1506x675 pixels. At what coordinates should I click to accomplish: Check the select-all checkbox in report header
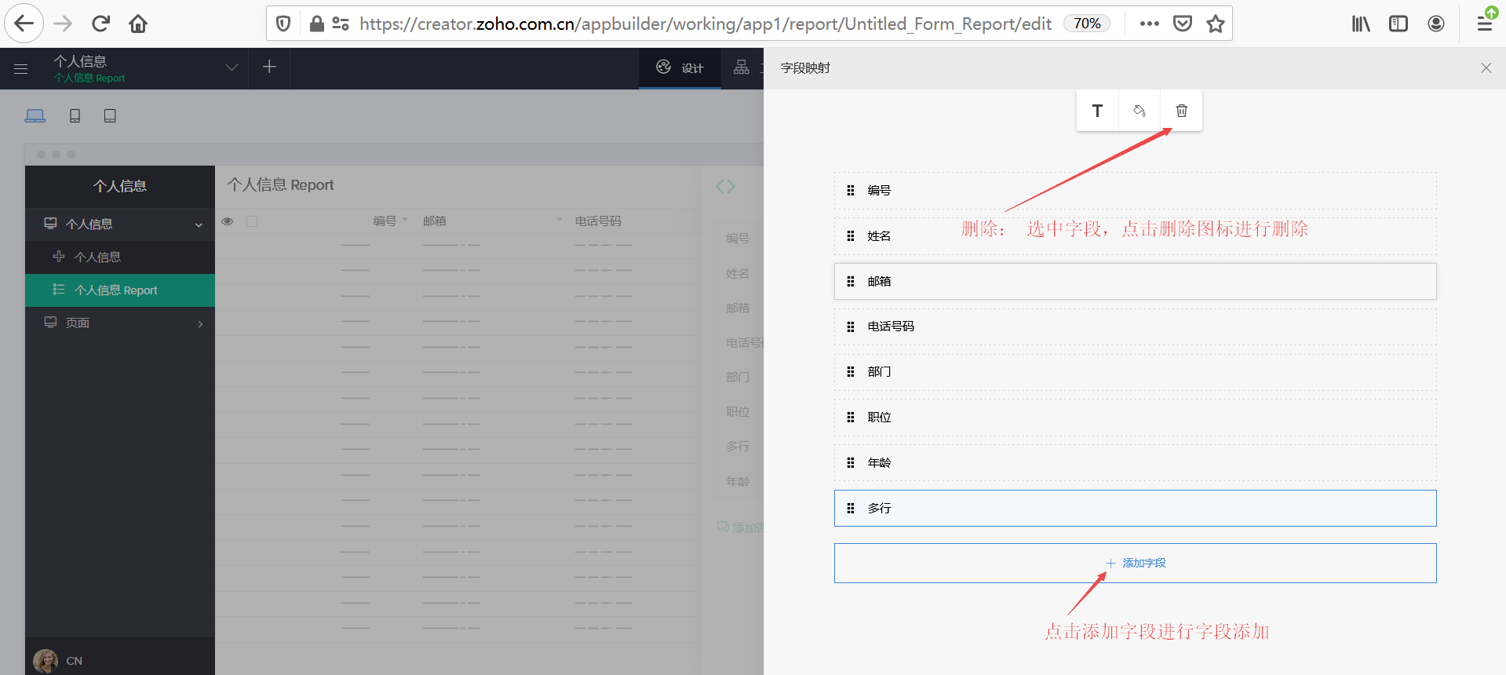[252, 221]
